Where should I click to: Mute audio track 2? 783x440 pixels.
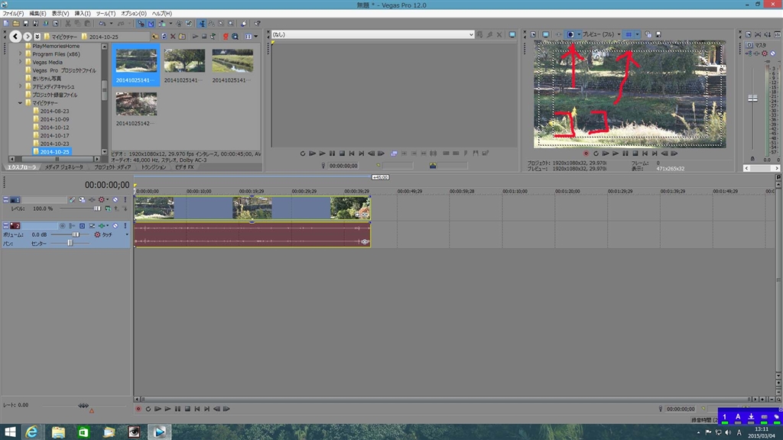[x=114, y=226]
